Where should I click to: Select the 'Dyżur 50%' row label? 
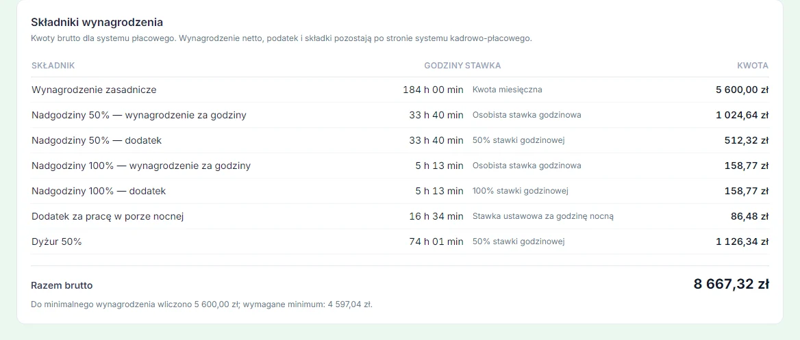(x=57, y=241)
